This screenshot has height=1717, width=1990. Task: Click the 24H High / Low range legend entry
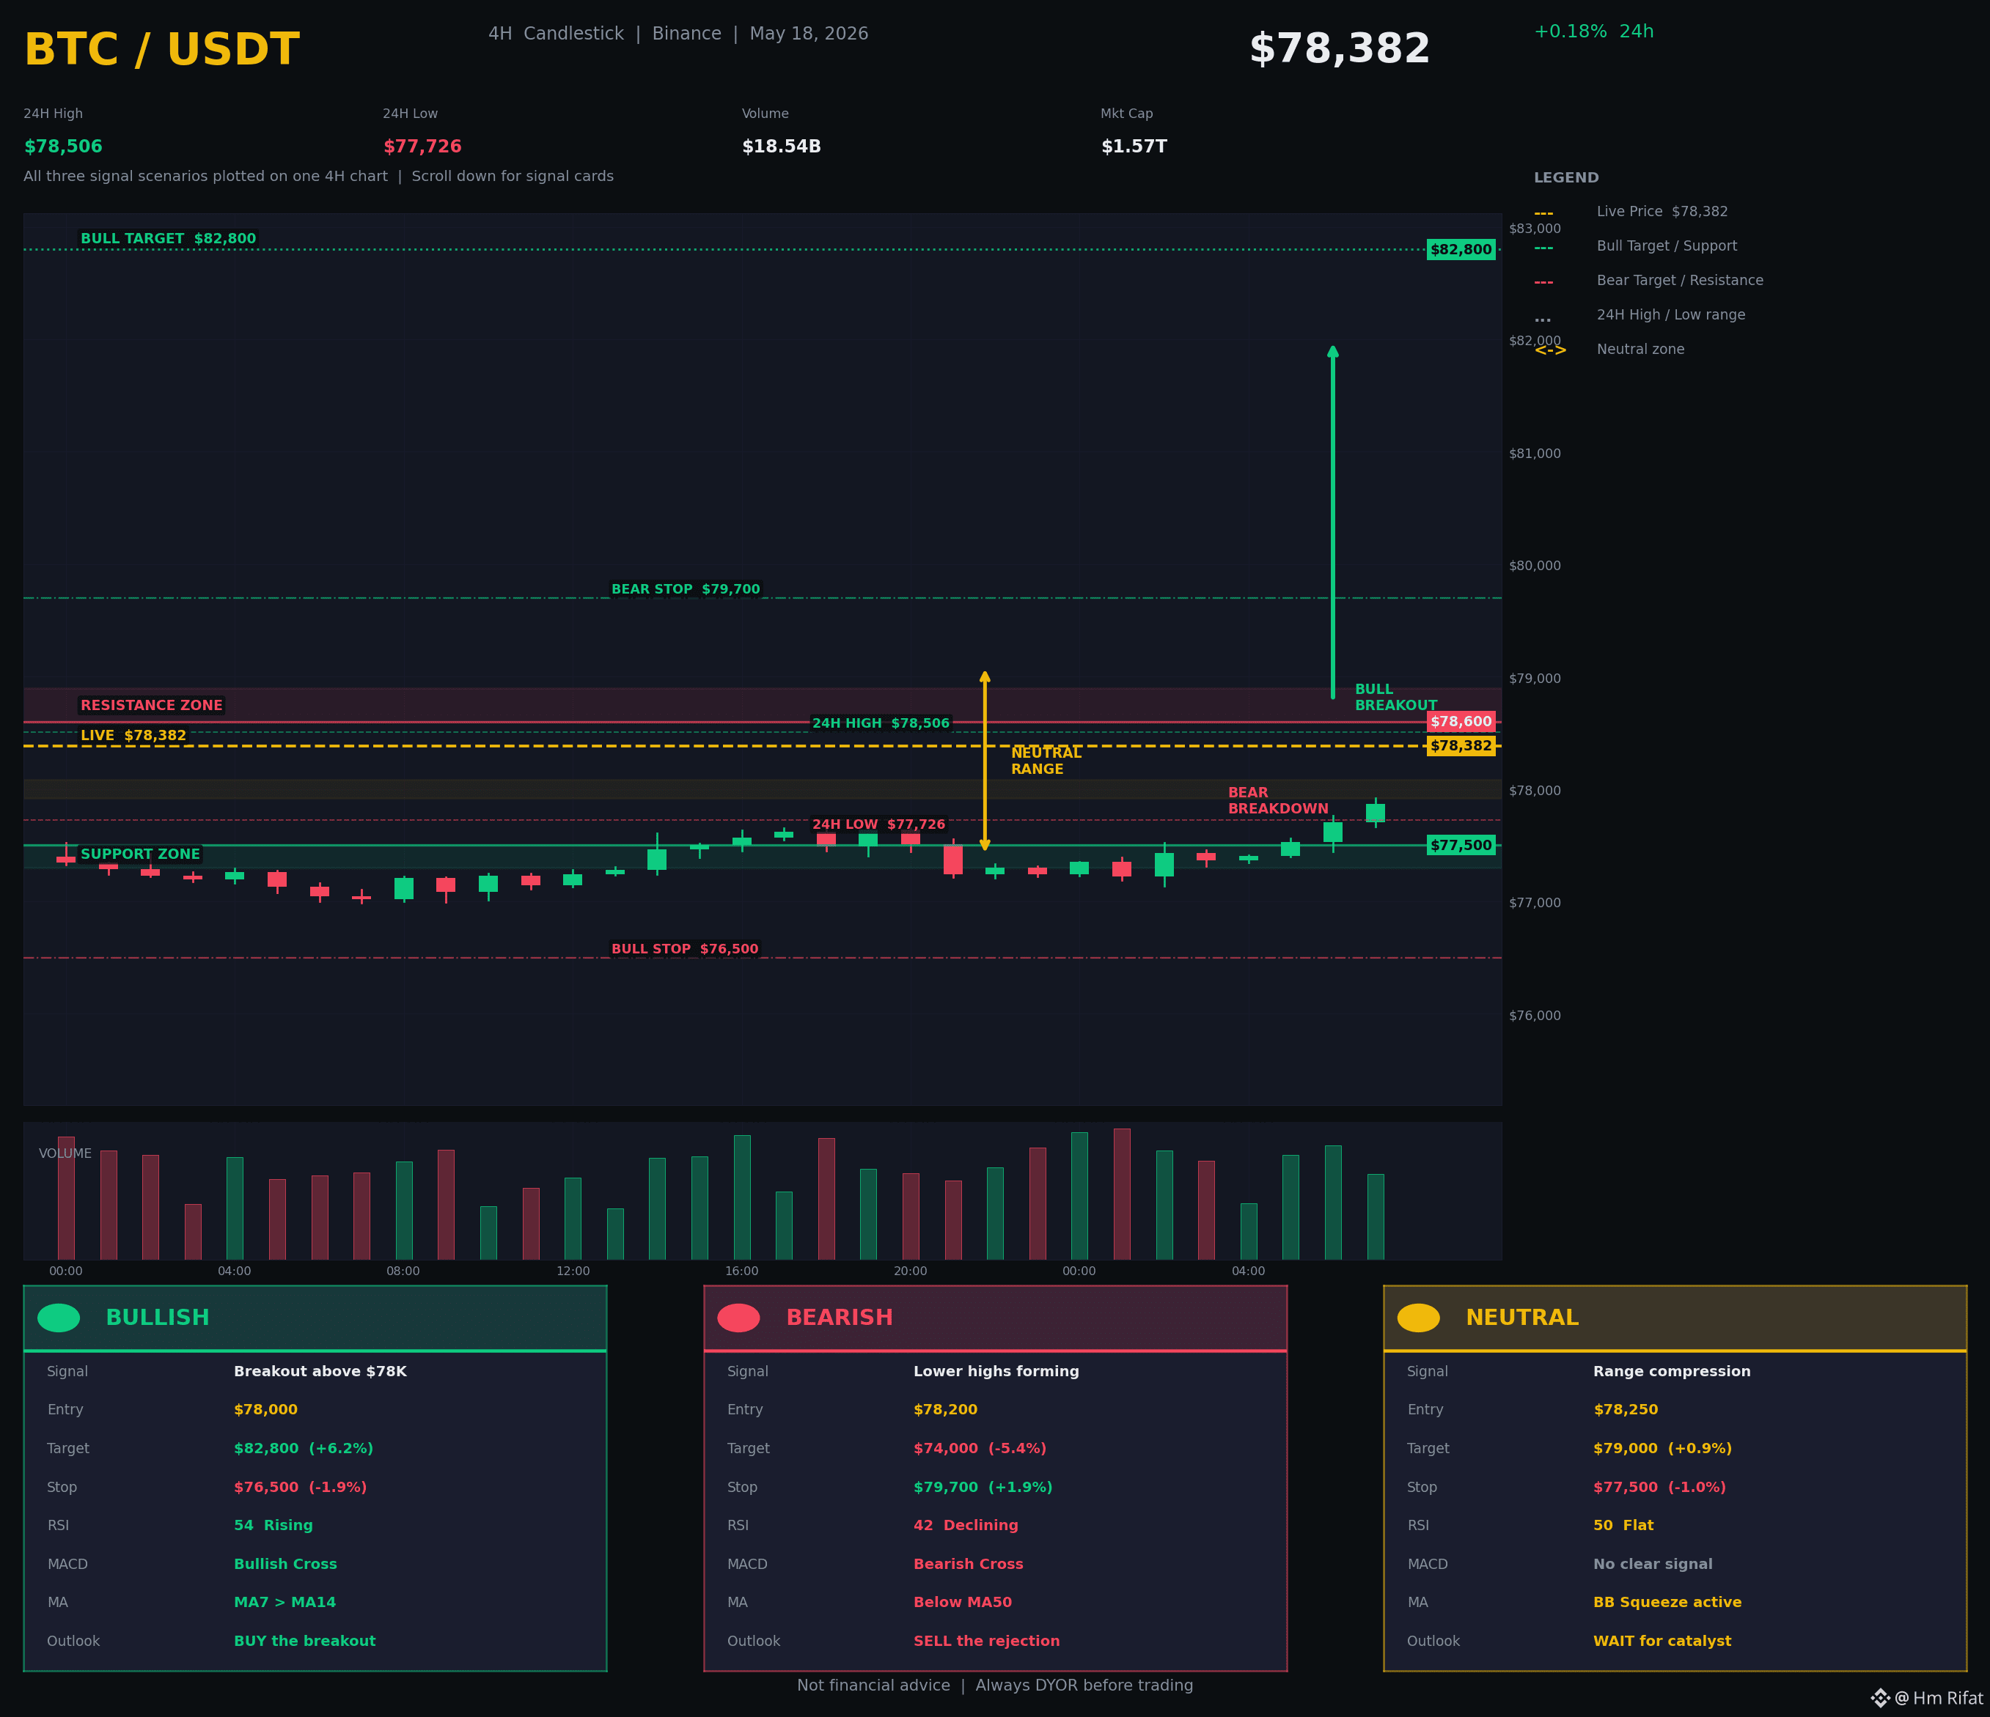click(x=1671, y=315)
